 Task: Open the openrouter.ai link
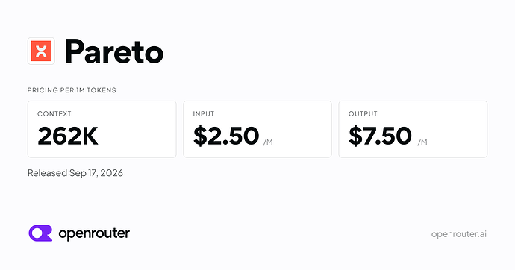tap(458, 234)
